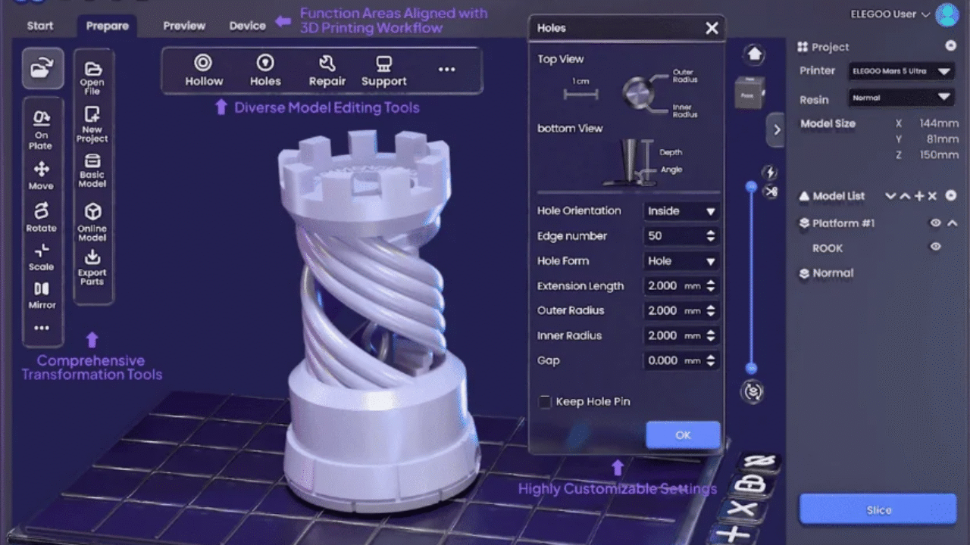Confirm holes settings with OK
The width and height of the screenshot is (970, 545).
coord(683,435)
